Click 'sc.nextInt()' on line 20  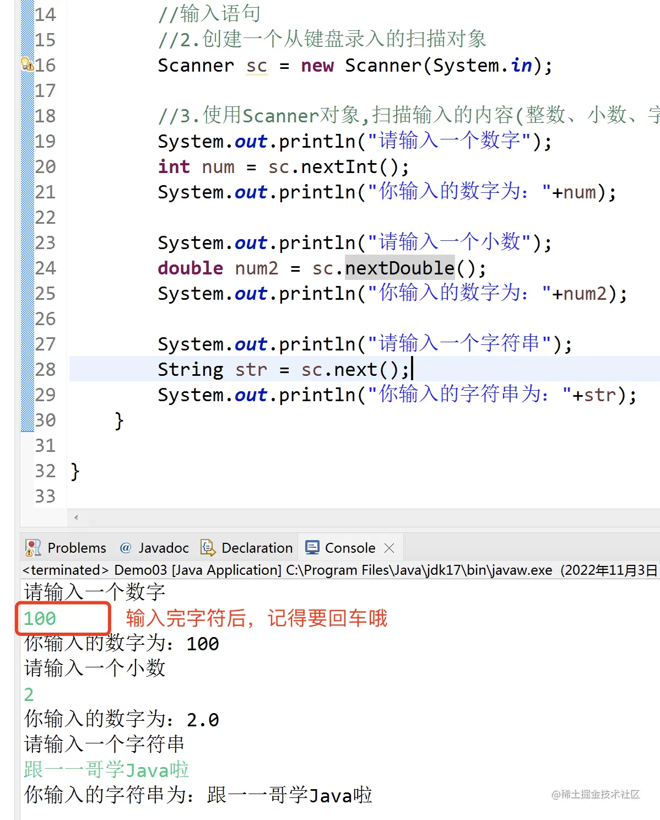click(338, 166)
